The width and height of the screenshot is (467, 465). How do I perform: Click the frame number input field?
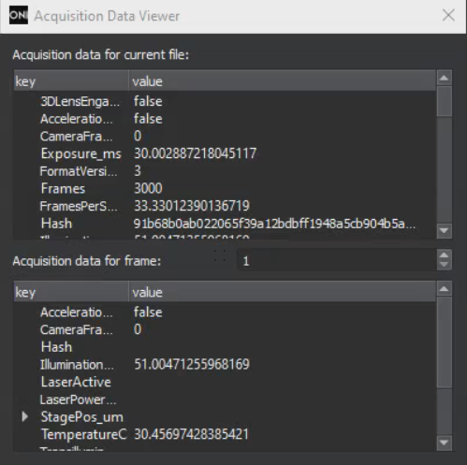(x=337, y=260)
